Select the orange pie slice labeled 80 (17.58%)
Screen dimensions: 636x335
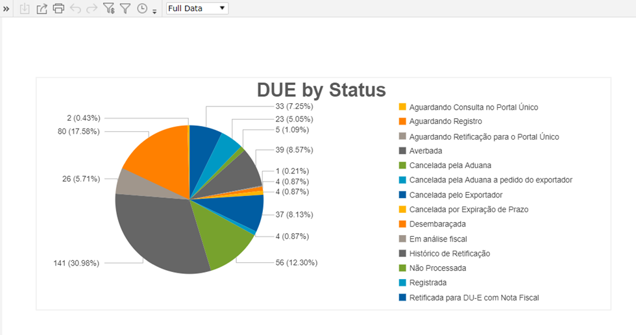point(162,156)
